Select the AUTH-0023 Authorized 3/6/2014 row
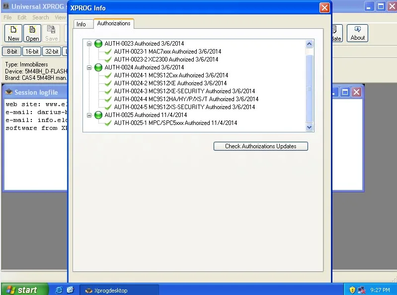Image resolution: width=397 pixels, height=295 pixels. click(144, 44)
